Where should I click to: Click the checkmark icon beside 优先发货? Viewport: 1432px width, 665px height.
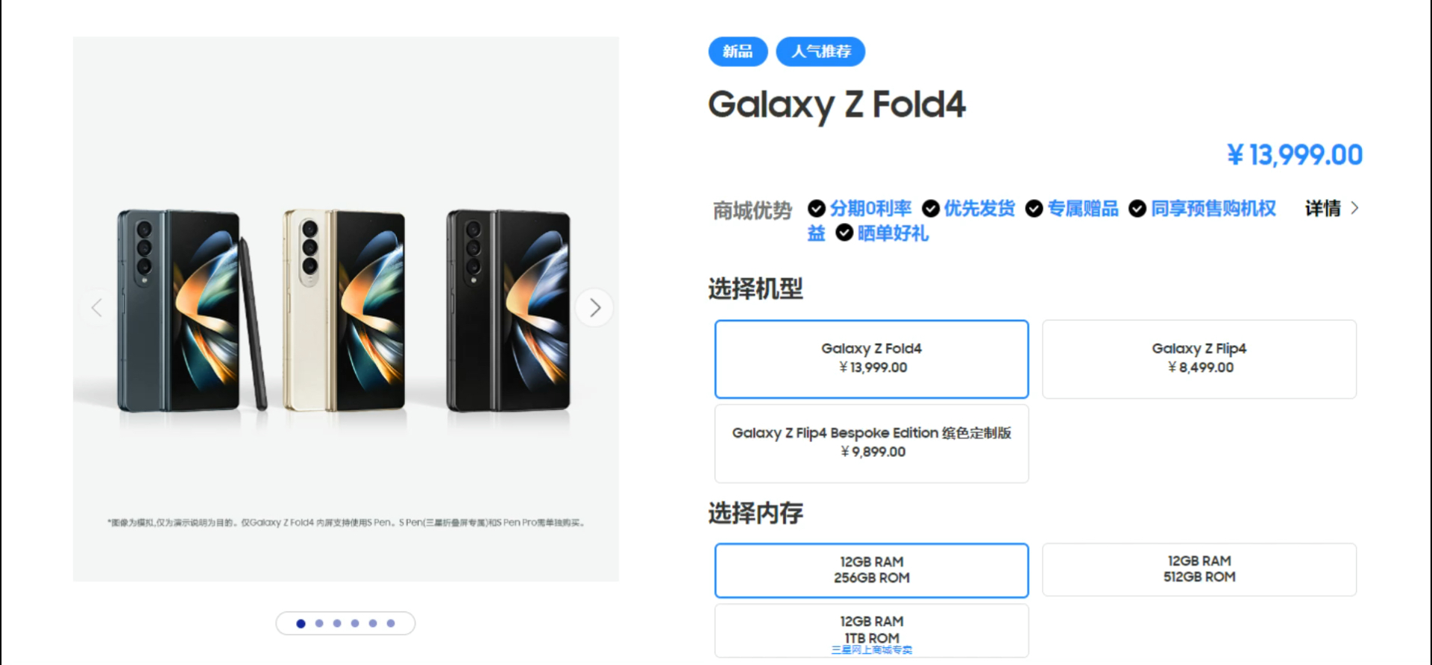931,209
